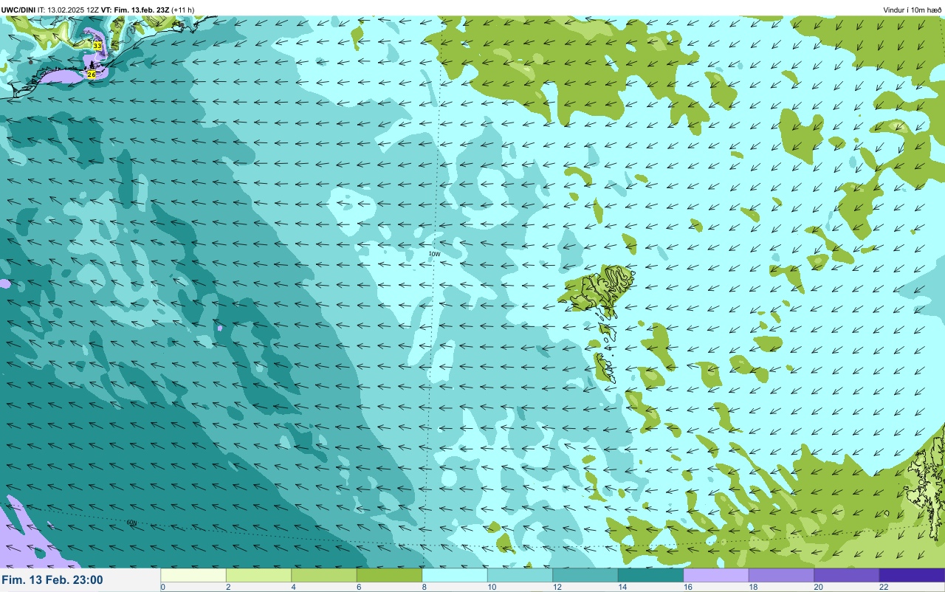Image resolution: width=945 pixels, height=592 pixels.
Task: Select the 6–8 m/s olive green legend swatch
Action: [389, 575]
